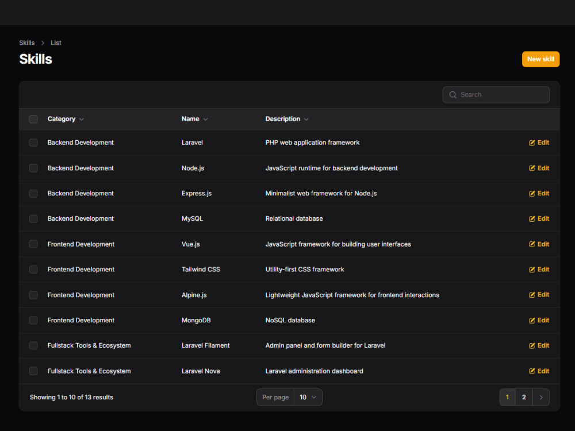Image resolution: width=575 pixels, height=431 pixels.
Task: Click the Tailwind CSS name cell
Action: click(201, 270)
